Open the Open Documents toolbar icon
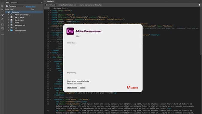 coord(2,6)
